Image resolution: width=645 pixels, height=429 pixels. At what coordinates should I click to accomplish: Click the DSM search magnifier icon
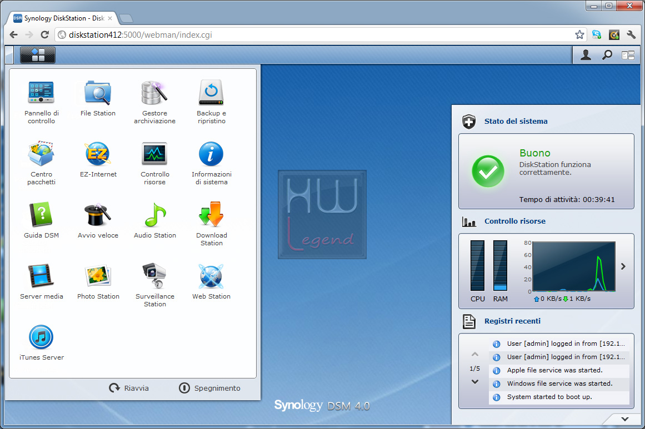tap(607, 54)
